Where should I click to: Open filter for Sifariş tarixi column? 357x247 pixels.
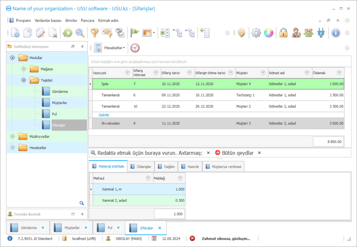click(x=190, y=73)
